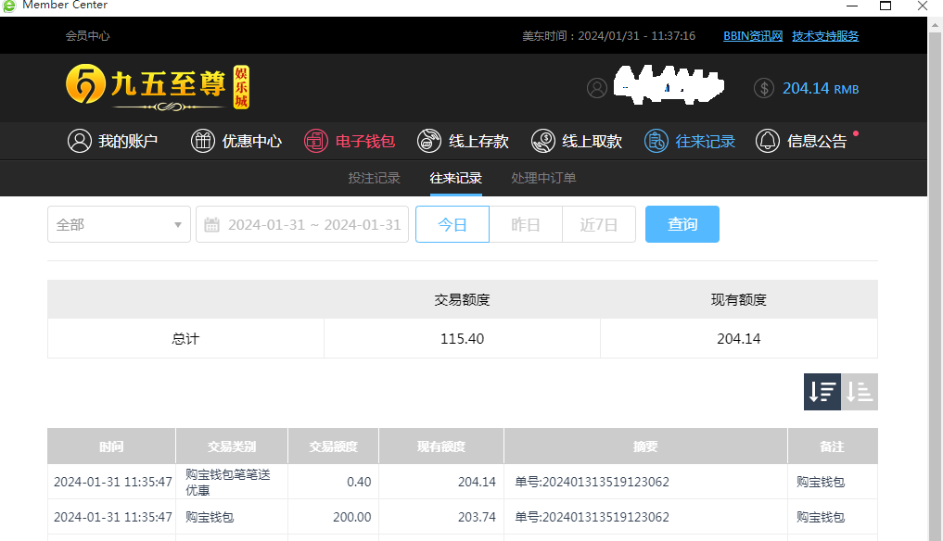Open 线上存款 deposit icon
This screenshot has width=943, height=541.
(x=429, y=141)
